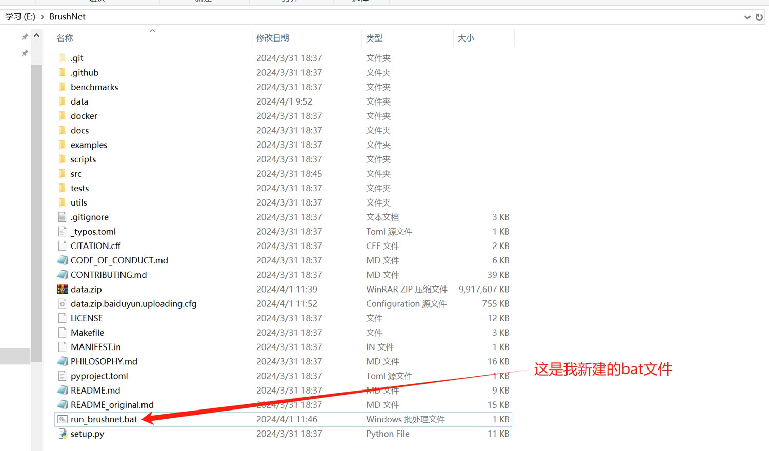Select the utils folder icon
The height and width of the screenshot is (451, 769).
pyautogui.click(x=62, y=202)
